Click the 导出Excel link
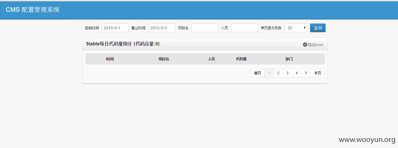The image size is (398, 148). point(316,45)
